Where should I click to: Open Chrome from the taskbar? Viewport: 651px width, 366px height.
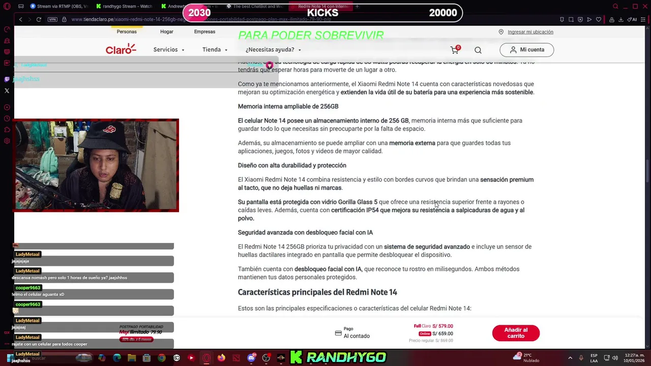coord(162,358)
